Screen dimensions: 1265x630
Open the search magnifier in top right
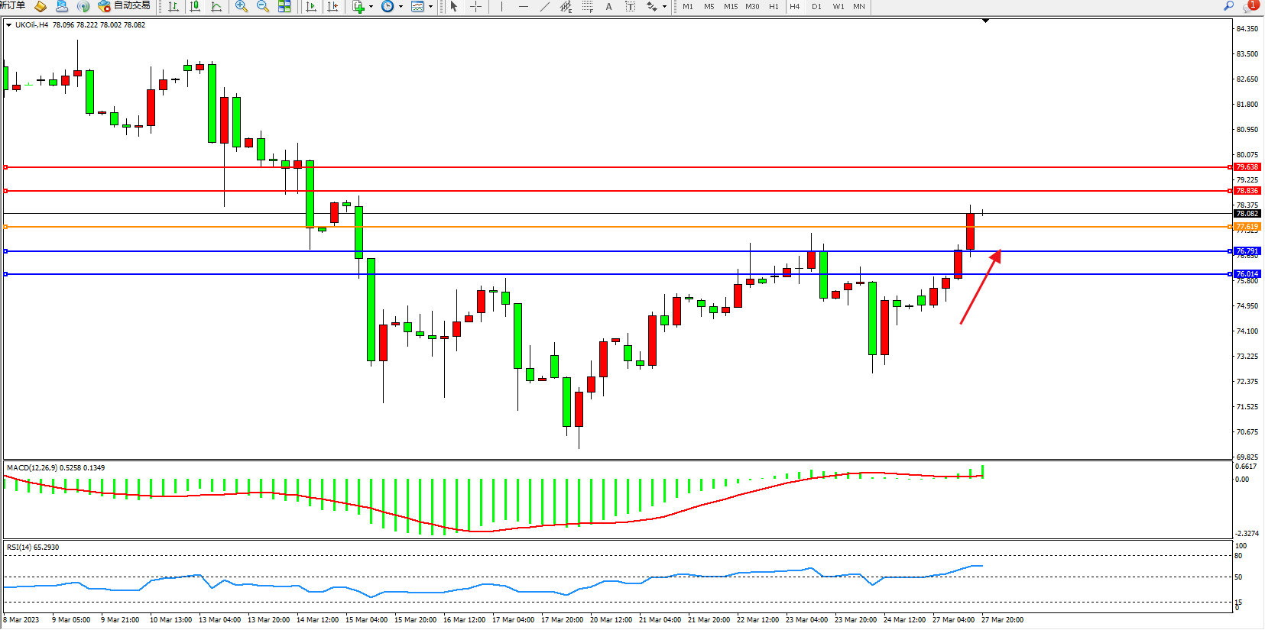click(x=1228, y=6)
